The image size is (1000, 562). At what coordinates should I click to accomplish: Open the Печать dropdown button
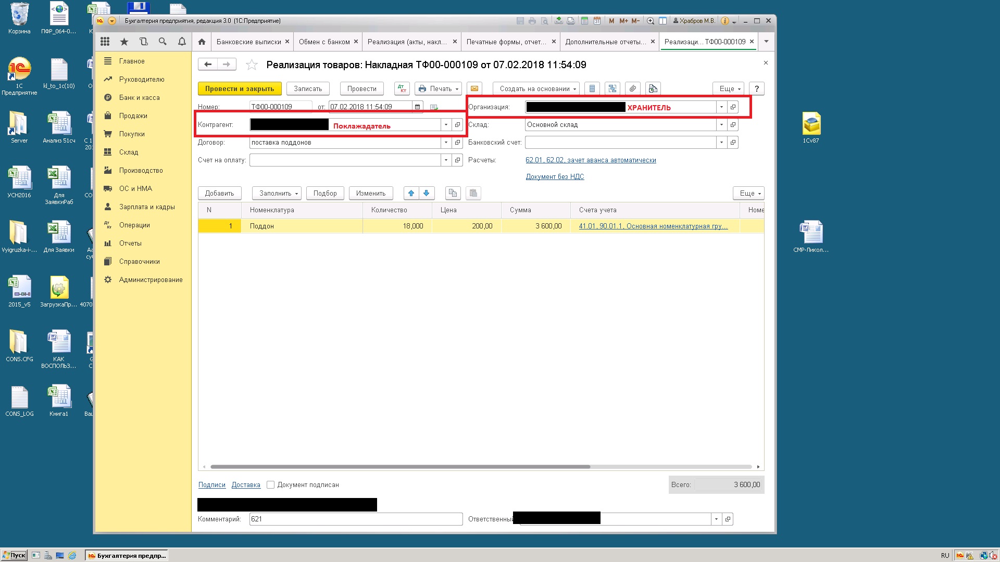[439, 89]
